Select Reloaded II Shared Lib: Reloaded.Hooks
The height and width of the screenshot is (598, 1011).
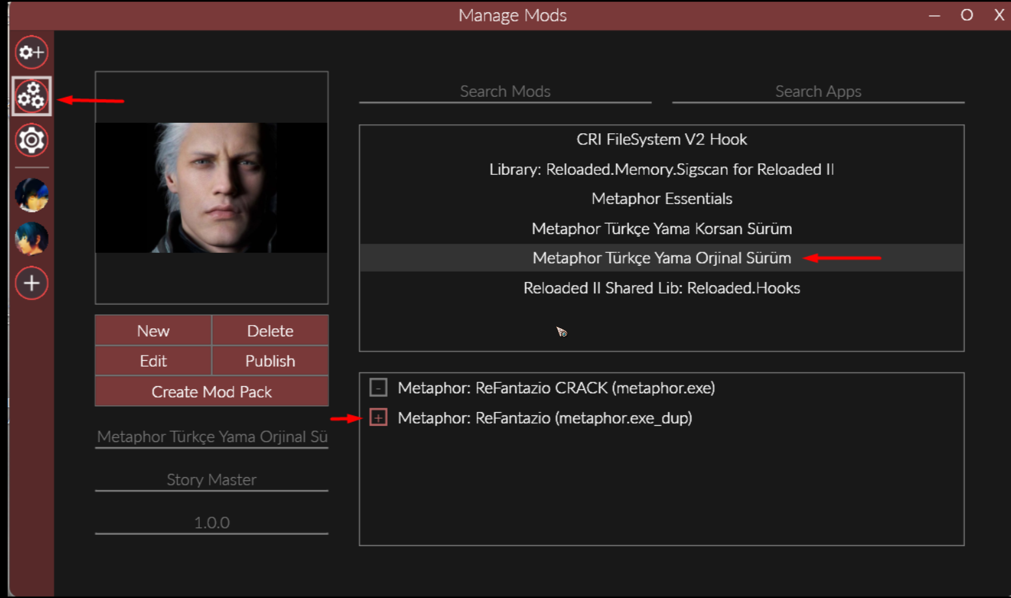[662, 288]
